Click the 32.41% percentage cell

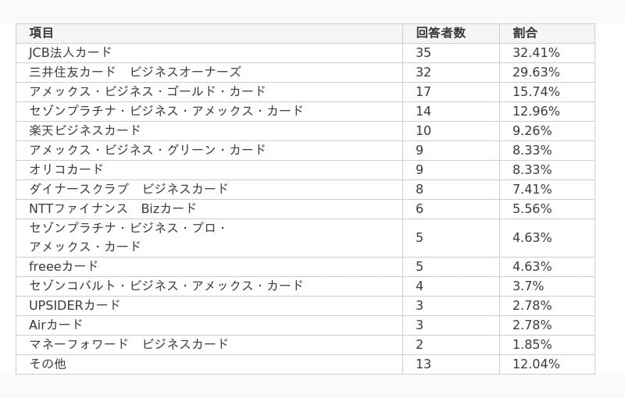pyautogui.click(x=547, y=53)
